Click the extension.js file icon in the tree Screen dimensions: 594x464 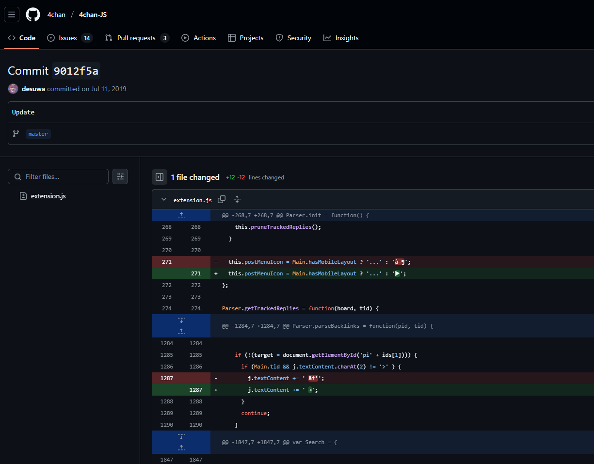23,196
